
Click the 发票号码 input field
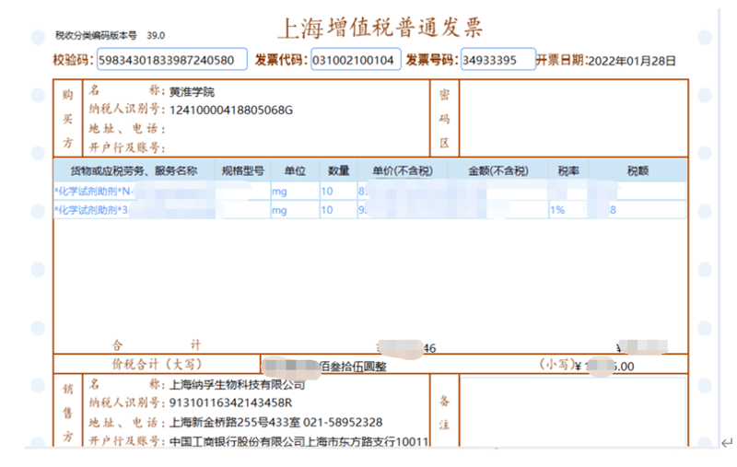coord(497,61)
